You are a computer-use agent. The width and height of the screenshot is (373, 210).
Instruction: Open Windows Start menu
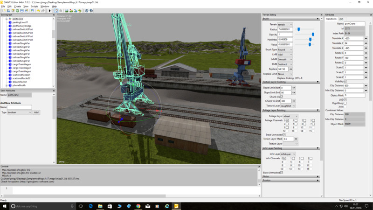tap(4, 206)
